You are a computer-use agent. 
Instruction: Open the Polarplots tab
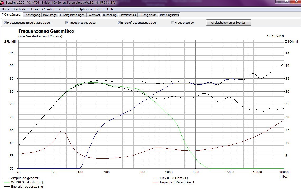coord(94,15)
